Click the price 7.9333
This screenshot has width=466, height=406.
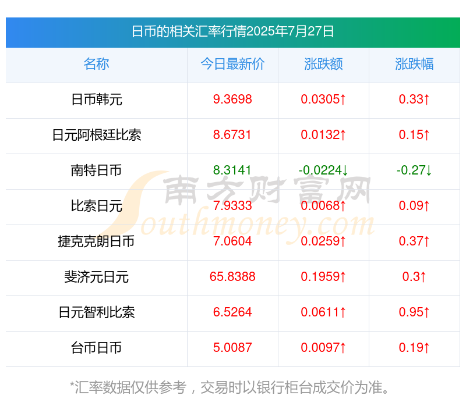click(x=232, y=206)
